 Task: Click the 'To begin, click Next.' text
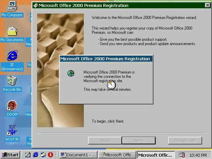108,121
